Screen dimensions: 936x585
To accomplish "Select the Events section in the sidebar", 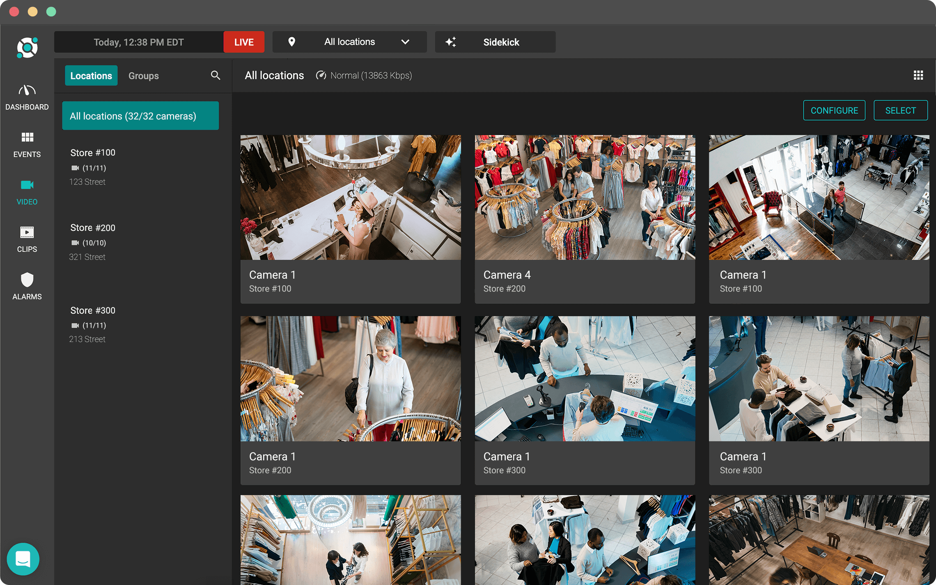I will [26, 145].
